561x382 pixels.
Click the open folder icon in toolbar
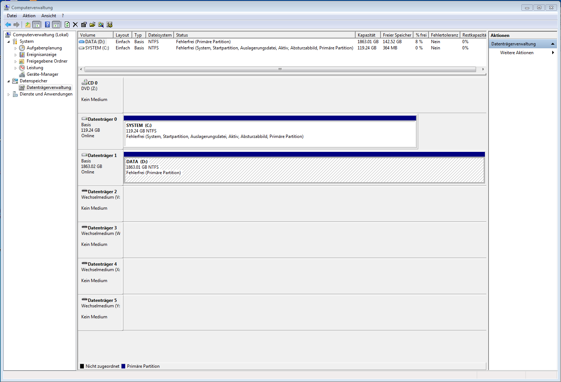pos(92,25)
